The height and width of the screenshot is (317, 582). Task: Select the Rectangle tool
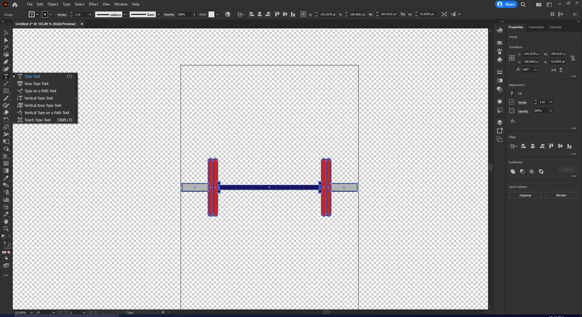(x=6, y=90)
